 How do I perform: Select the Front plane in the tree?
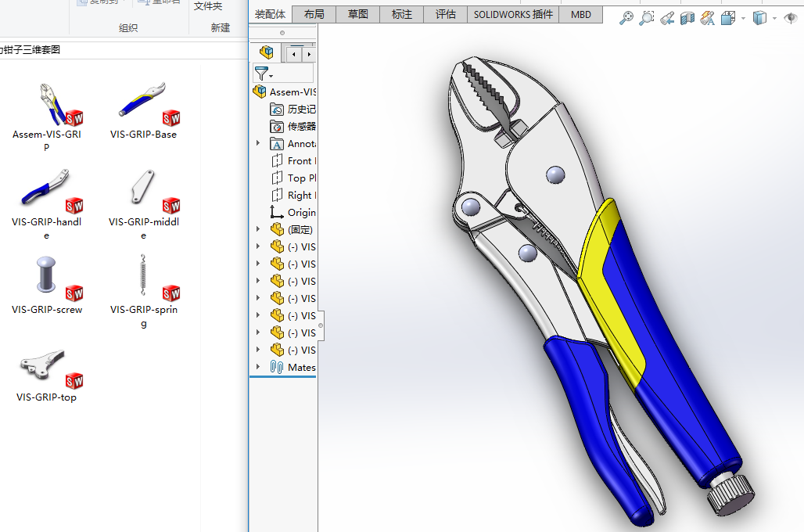click(293, 161)
